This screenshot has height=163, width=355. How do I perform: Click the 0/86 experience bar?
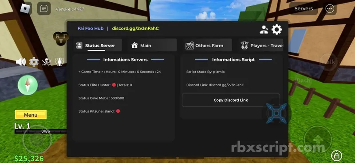(x=41, y=131)
